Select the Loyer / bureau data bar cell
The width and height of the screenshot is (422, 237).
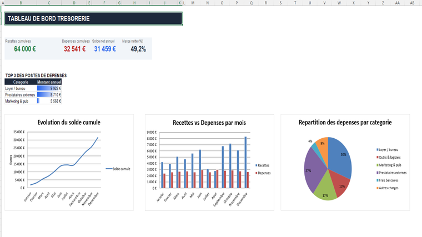point(49,88)
